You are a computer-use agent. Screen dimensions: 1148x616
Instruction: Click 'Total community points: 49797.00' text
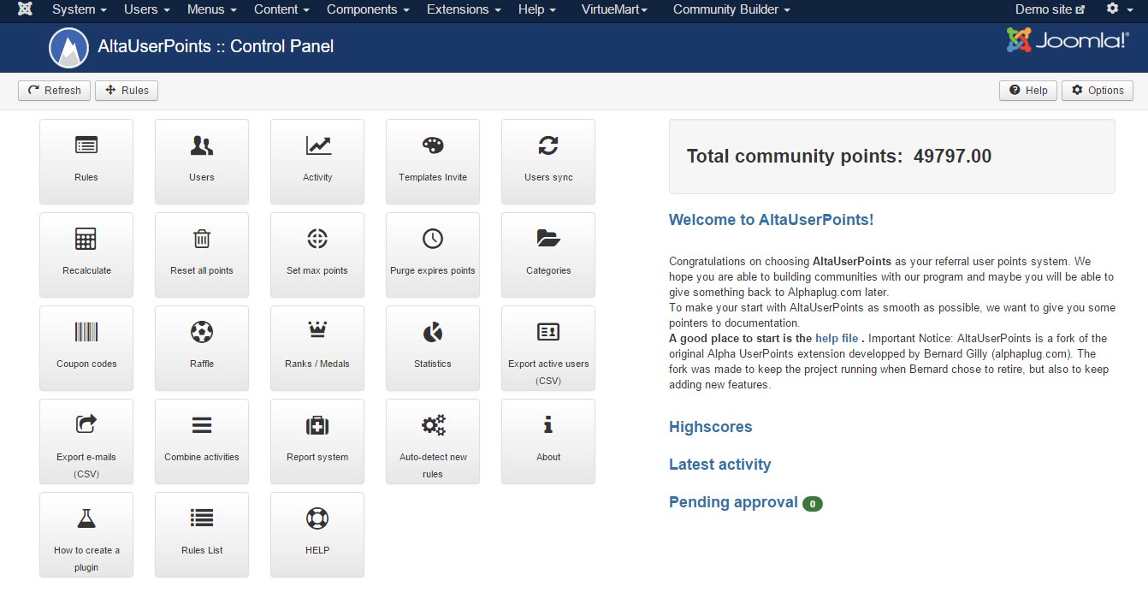pyautogui.click(x=839, y=157)
